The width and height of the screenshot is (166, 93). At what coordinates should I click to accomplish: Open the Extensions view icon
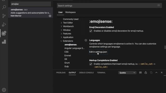coord(4,33)
